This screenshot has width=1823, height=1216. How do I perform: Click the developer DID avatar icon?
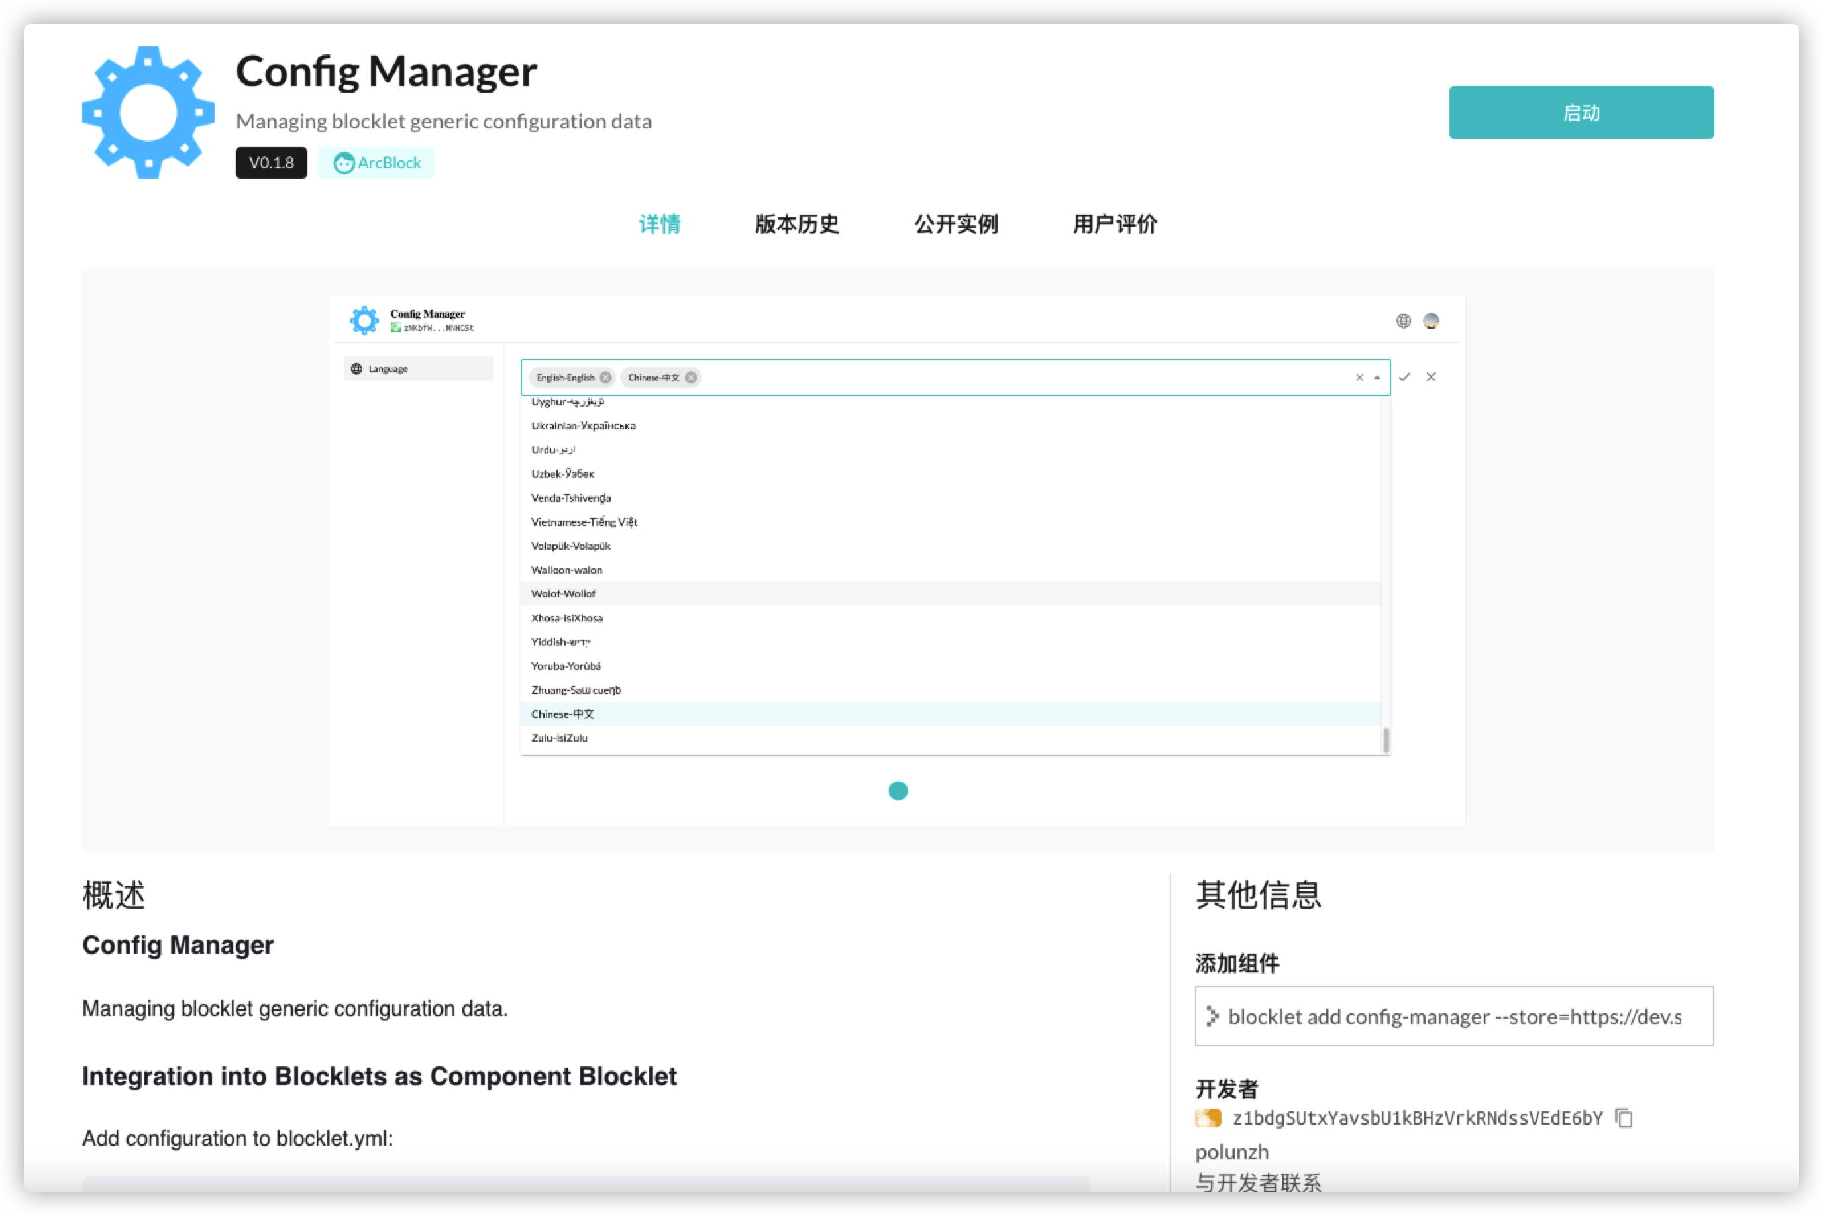point(1208,1118)
